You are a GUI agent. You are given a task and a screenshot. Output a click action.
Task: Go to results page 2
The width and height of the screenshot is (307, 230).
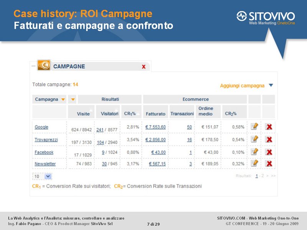coord(262,176)
